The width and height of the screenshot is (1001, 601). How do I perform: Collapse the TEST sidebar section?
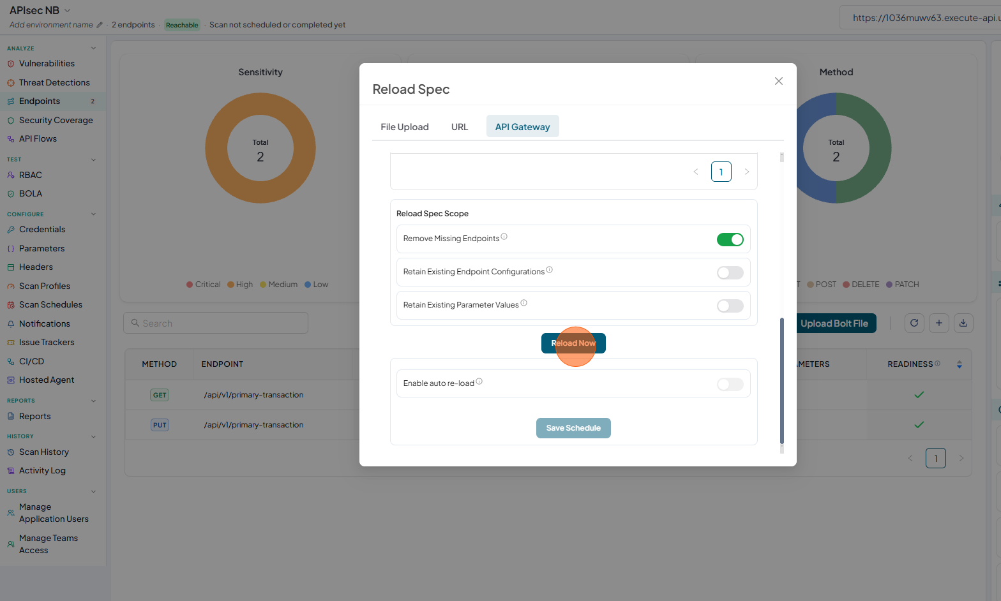(x=93, y=160)
